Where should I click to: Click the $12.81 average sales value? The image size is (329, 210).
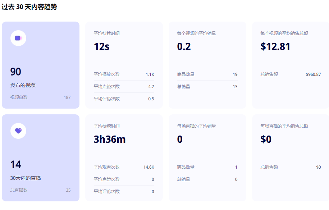pos(275,46)
